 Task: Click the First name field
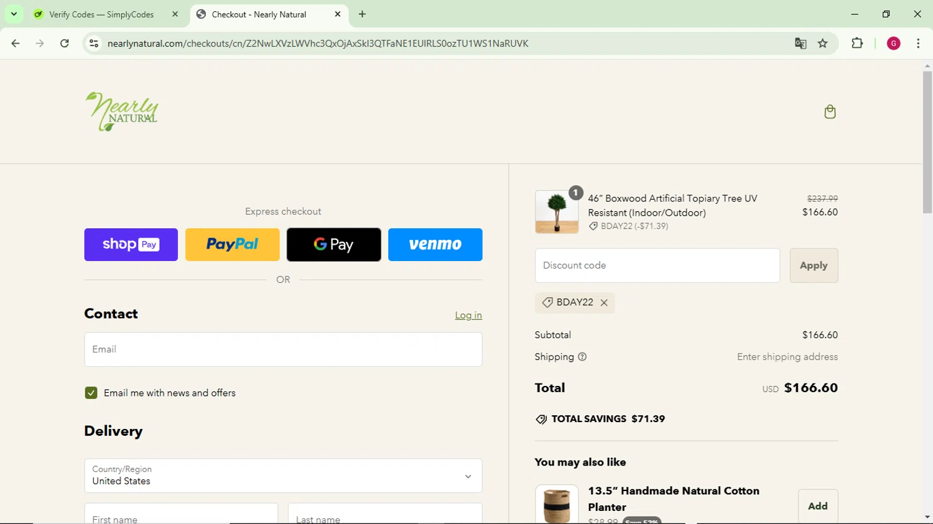pos(181,515)
